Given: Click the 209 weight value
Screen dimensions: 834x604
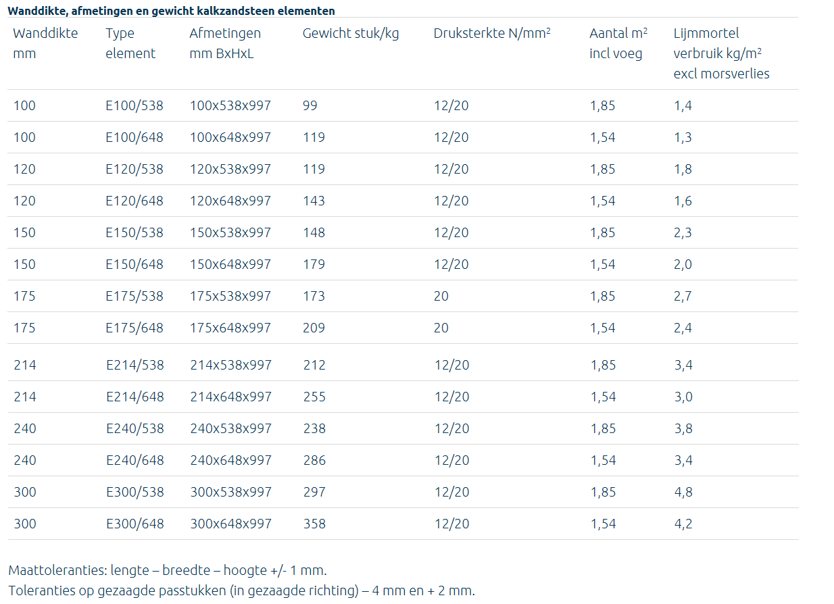Looking at the screenshot, I should (314, 328).
